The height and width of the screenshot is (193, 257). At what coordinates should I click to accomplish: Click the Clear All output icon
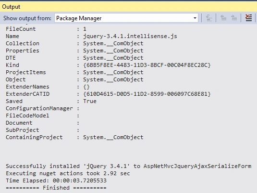[248, 18]
